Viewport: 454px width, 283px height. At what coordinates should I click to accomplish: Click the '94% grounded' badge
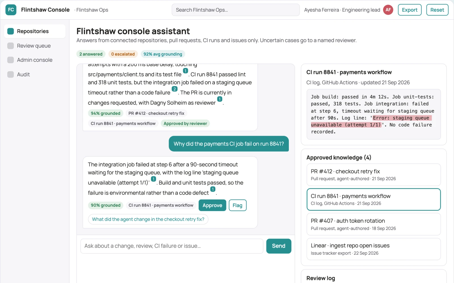point(106,113)
